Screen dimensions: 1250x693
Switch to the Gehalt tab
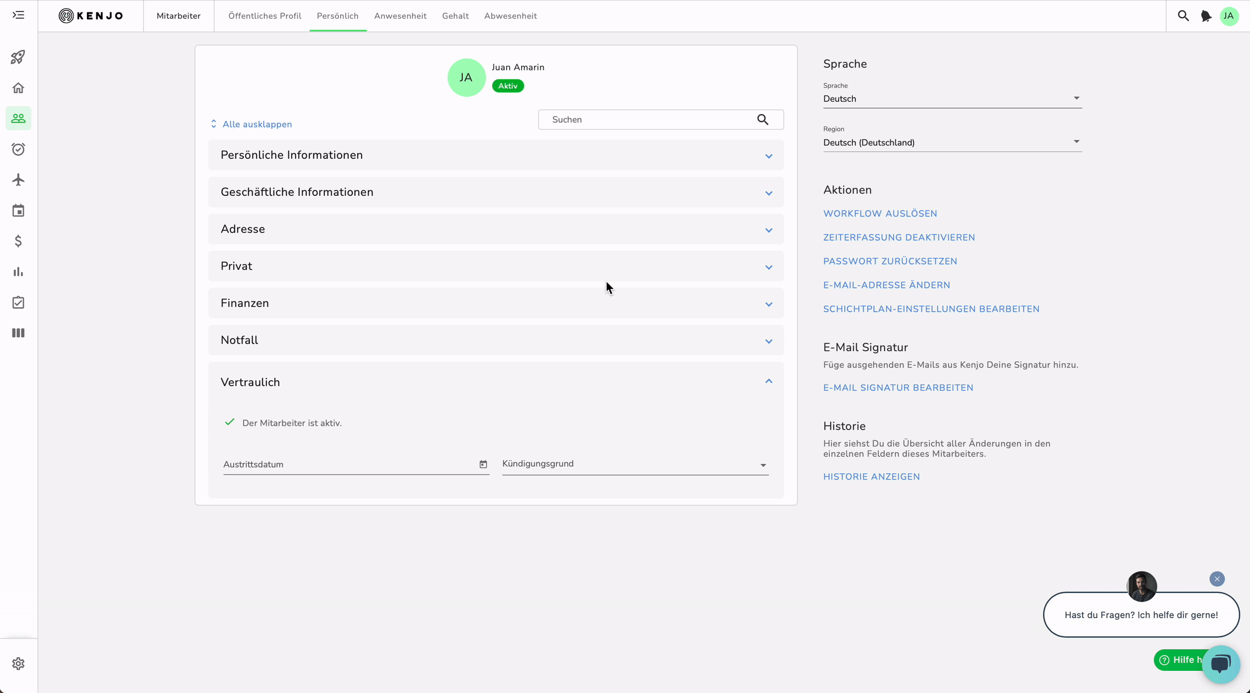click(x=455, y=16)
